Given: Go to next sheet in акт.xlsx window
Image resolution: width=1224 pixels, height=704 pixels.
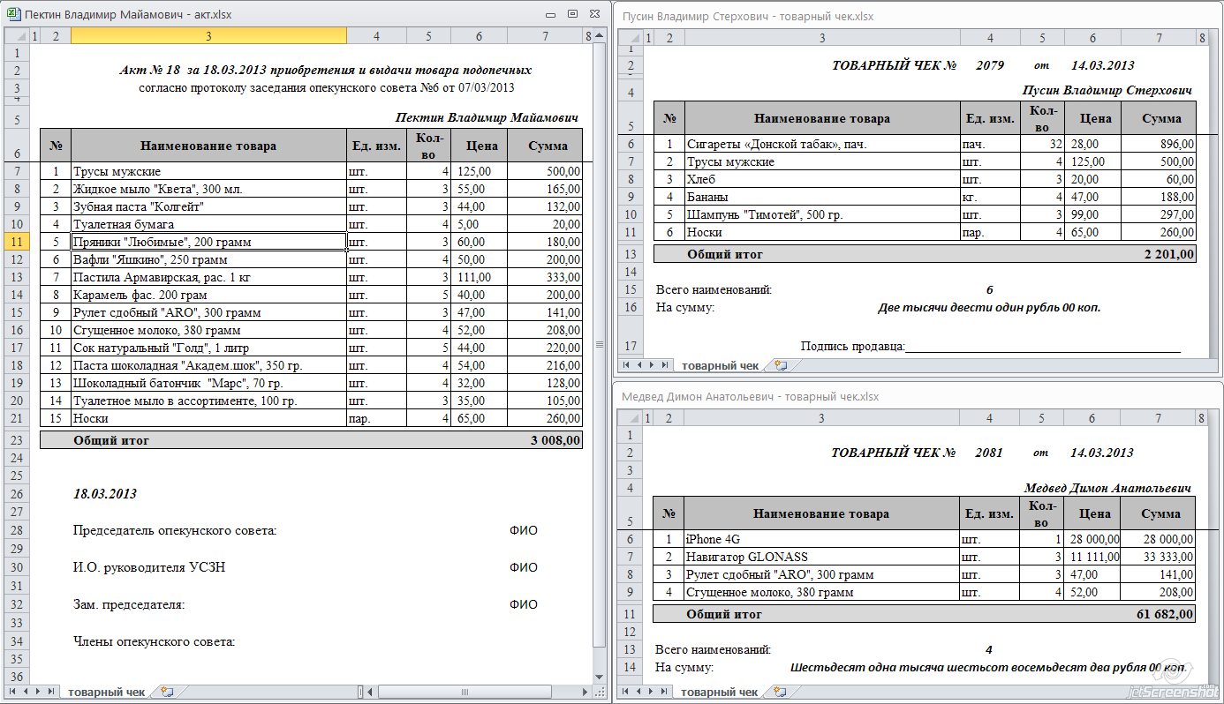Looking at the screenshot, I should coord(37,692).
